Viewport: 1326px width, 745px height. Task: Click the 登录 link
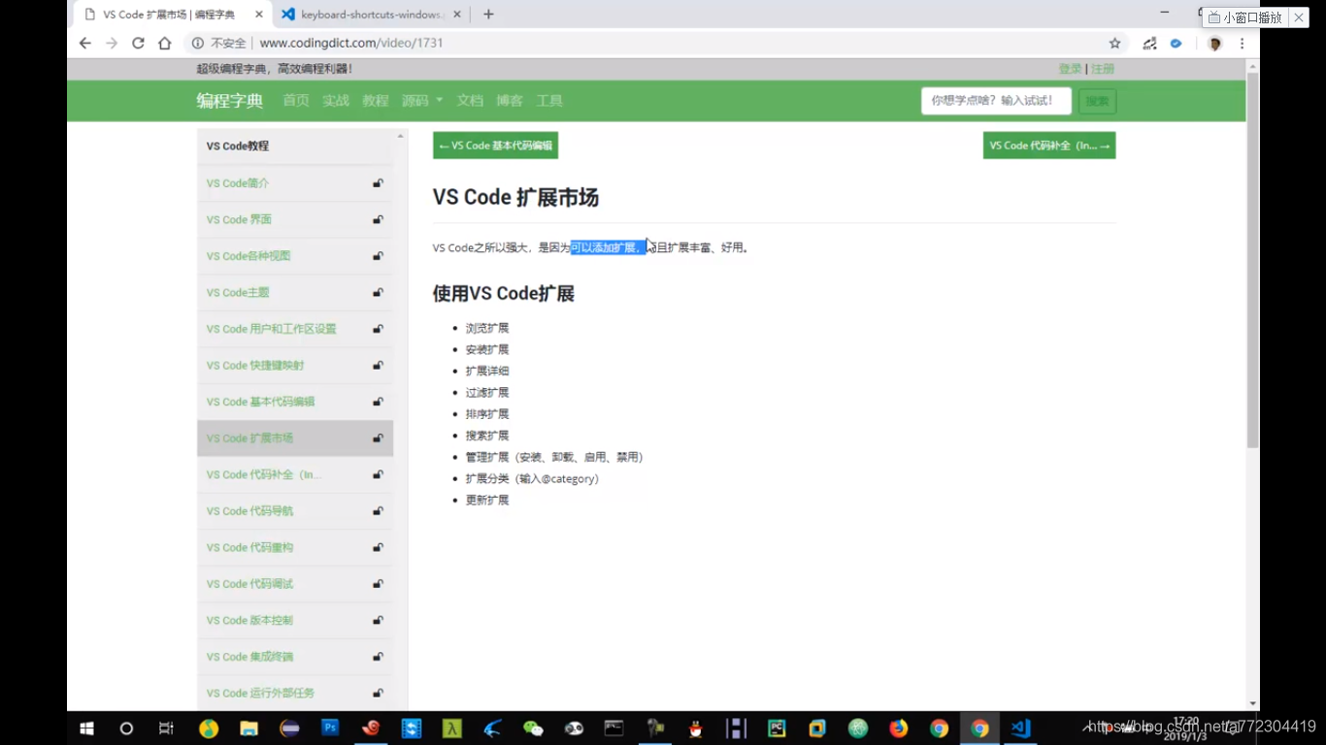coord(1070,69)
